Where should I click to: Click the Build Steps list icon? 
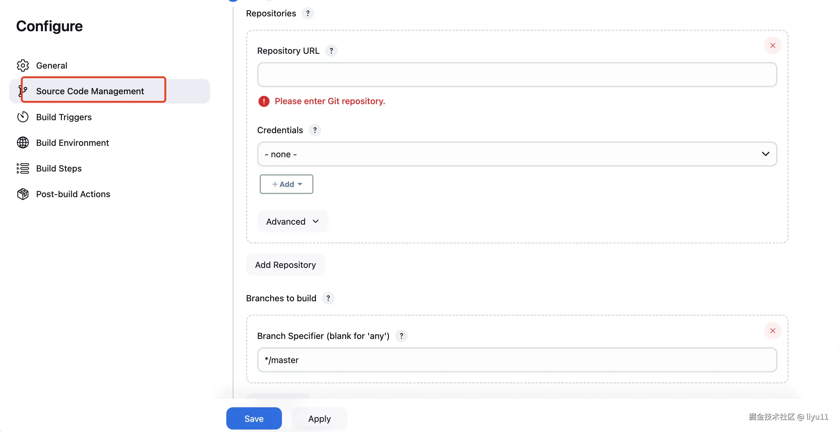tap(23, 168)
